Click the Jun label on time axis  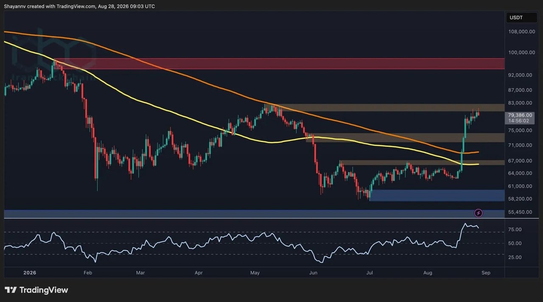point(313,273)
